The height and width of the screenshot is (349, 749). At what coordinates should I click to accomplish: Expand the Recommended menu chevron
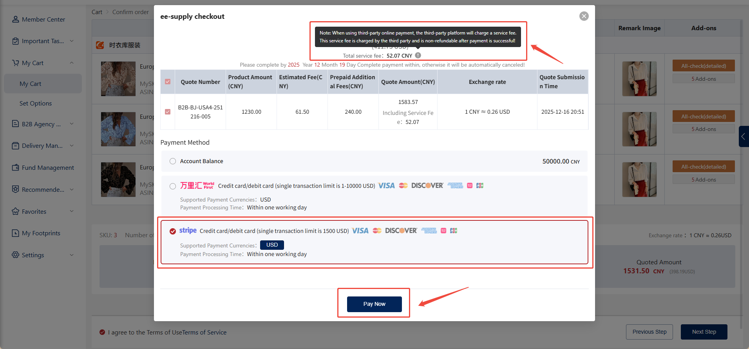coord(72,189)
